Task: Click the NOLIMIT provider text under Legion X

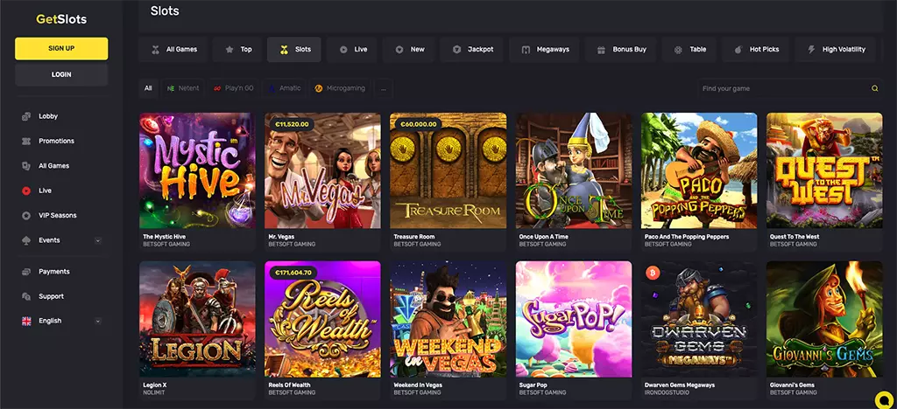Action: tap(154, 393)
